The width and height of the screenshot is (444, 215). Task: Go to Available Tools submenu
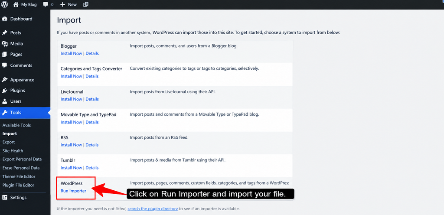click(x=16, y=125)
